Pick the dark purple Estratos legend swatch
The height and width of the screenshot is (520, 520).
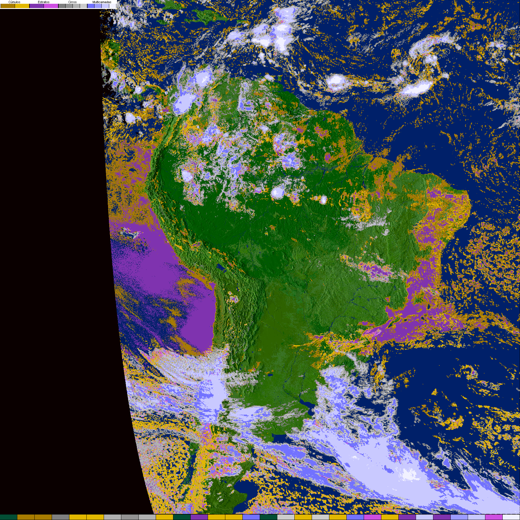(x=37, y=6)
